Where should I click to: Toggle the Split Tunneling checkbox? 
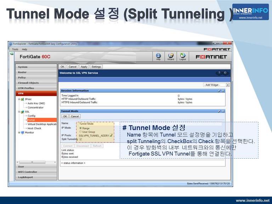click(x=80, y=139)
